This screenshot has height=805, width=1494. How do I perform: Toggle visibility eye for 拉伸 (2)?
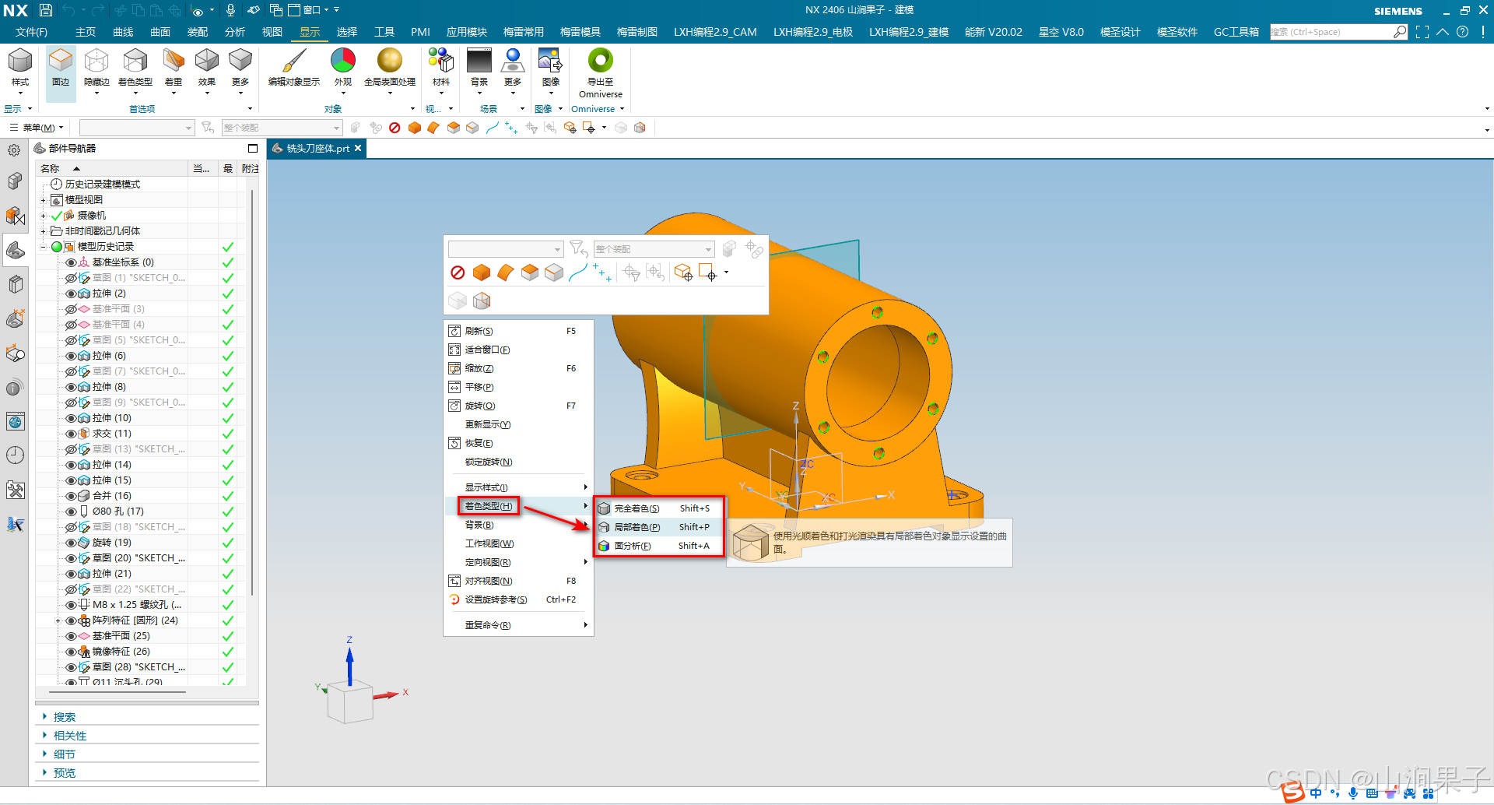tap(71, 294)
